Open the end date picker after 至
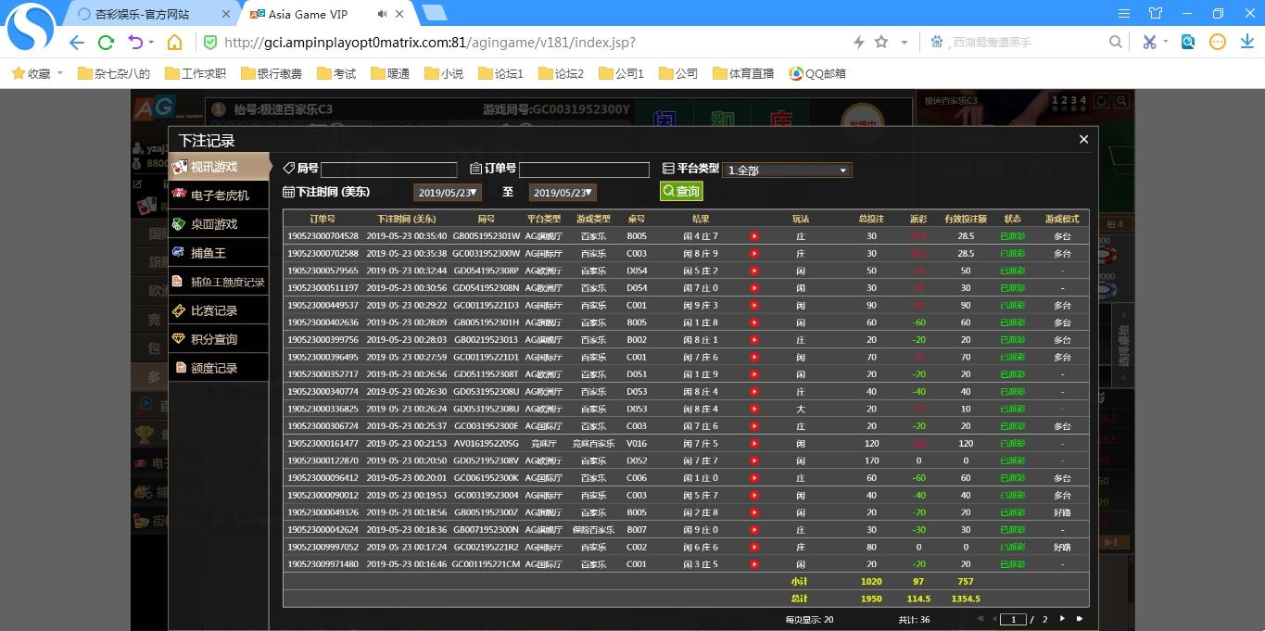Image resolution: width=1265 pixels, height=631 pixels. coord(563,193)
